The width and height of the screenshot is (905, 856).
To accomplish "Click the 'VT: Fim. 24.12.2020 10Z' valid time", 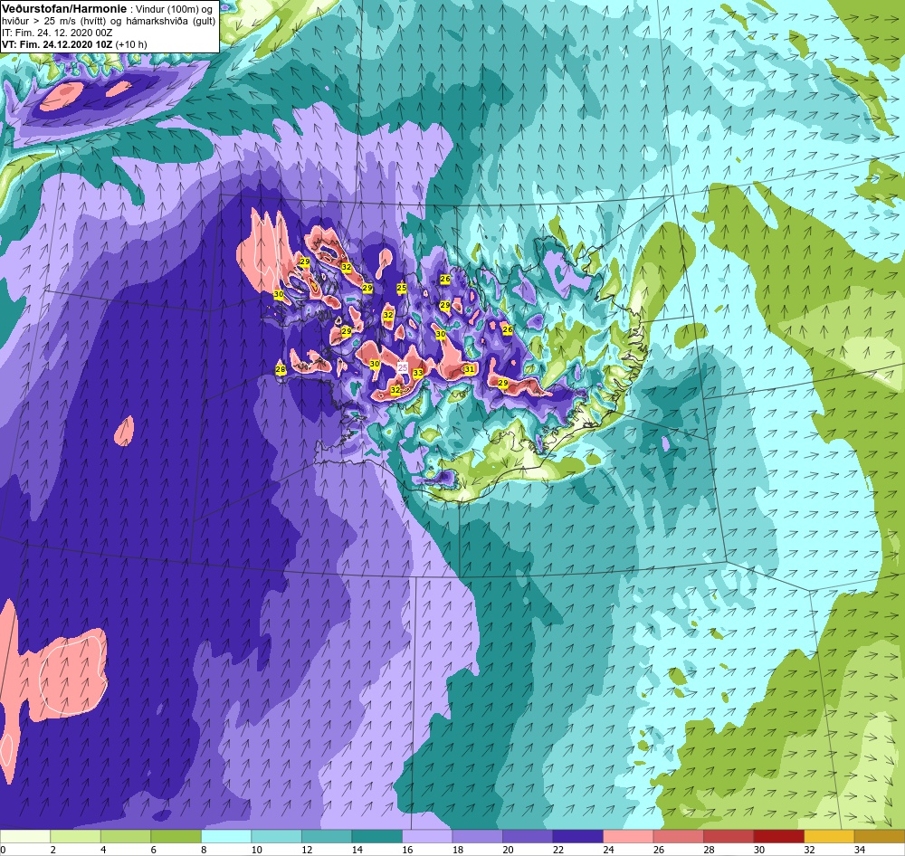I will [57, 44].
